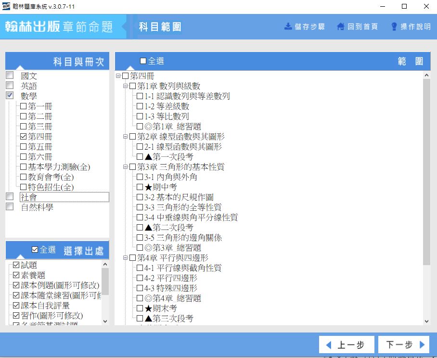The width and height of the screenshot is (437, 358).
Task: Check 4-2 平行四邊形 item
Action: (x=140, y=278)
